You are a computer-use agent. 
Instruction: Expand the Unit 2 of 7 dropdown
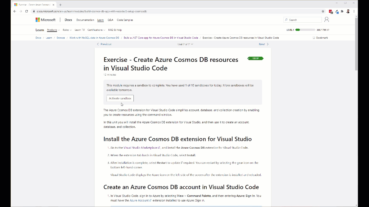pyautogui.click(x=185, y=44)
